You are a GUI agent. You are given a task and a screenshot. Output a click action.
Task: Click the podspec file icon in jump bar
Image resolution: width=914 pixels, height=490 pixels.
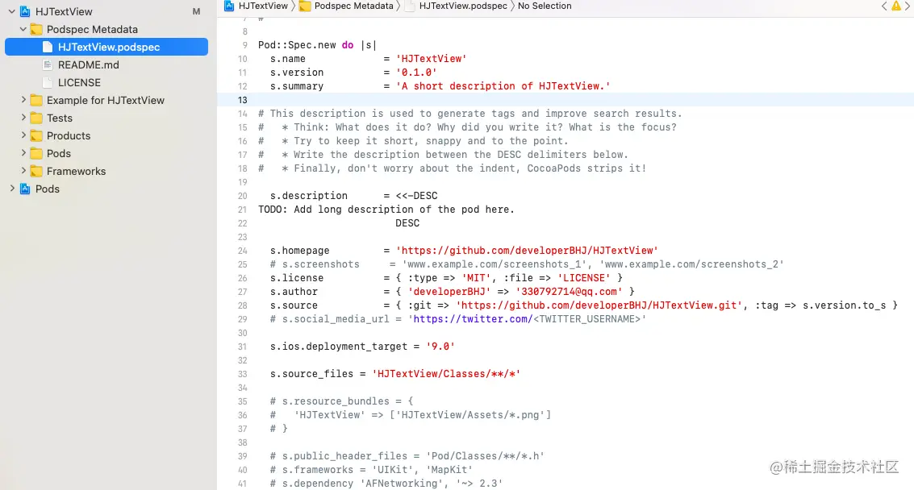[x=410, y=6]
